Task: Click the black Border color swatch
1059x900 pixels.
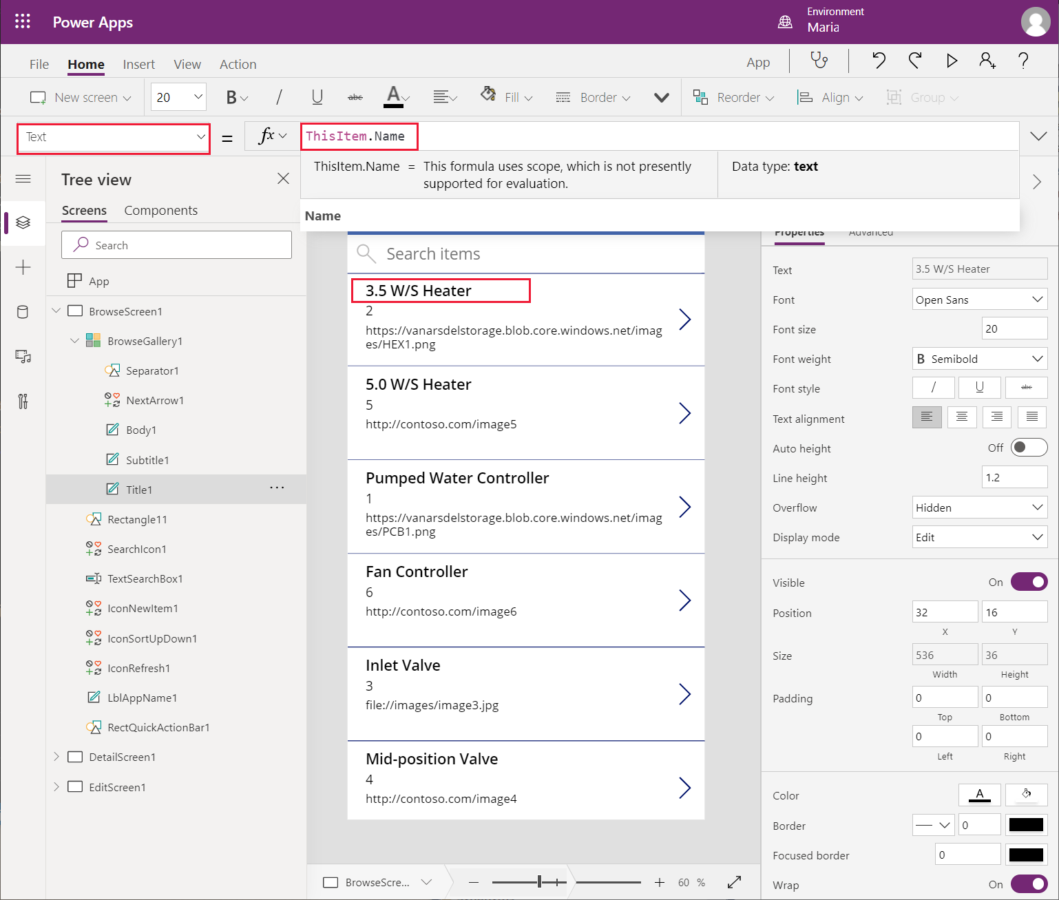Action: tap(1026, 825)
